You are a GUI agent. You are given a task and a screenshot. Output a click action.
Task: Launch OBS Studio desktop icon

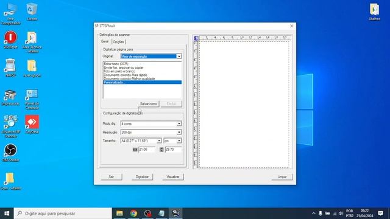(x=10, y=153)
